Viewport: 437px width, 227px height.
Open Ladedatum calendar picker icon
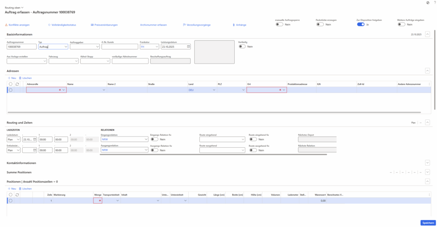point(35,139)
